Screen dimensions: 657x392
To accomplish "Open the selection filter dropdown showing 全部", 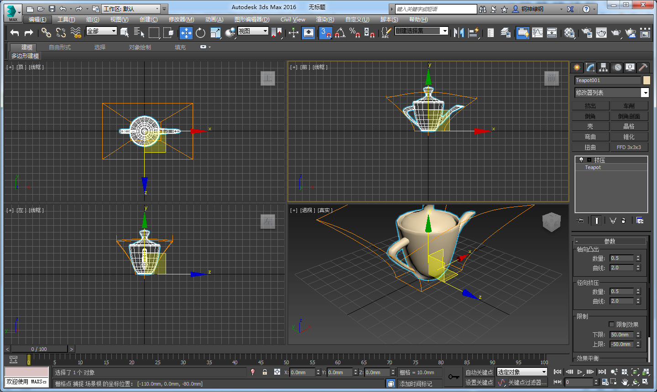I will tap(102, 31).
